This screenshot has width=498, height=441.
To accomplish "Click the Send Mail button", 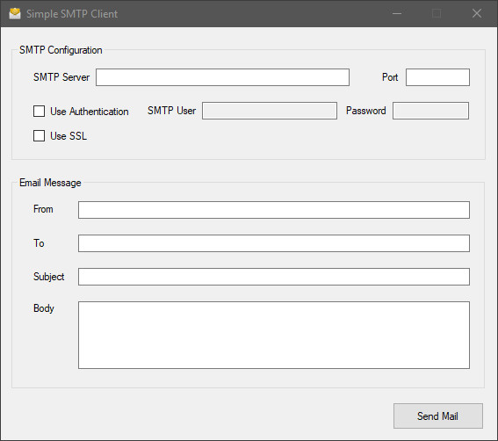I will 438,416.
